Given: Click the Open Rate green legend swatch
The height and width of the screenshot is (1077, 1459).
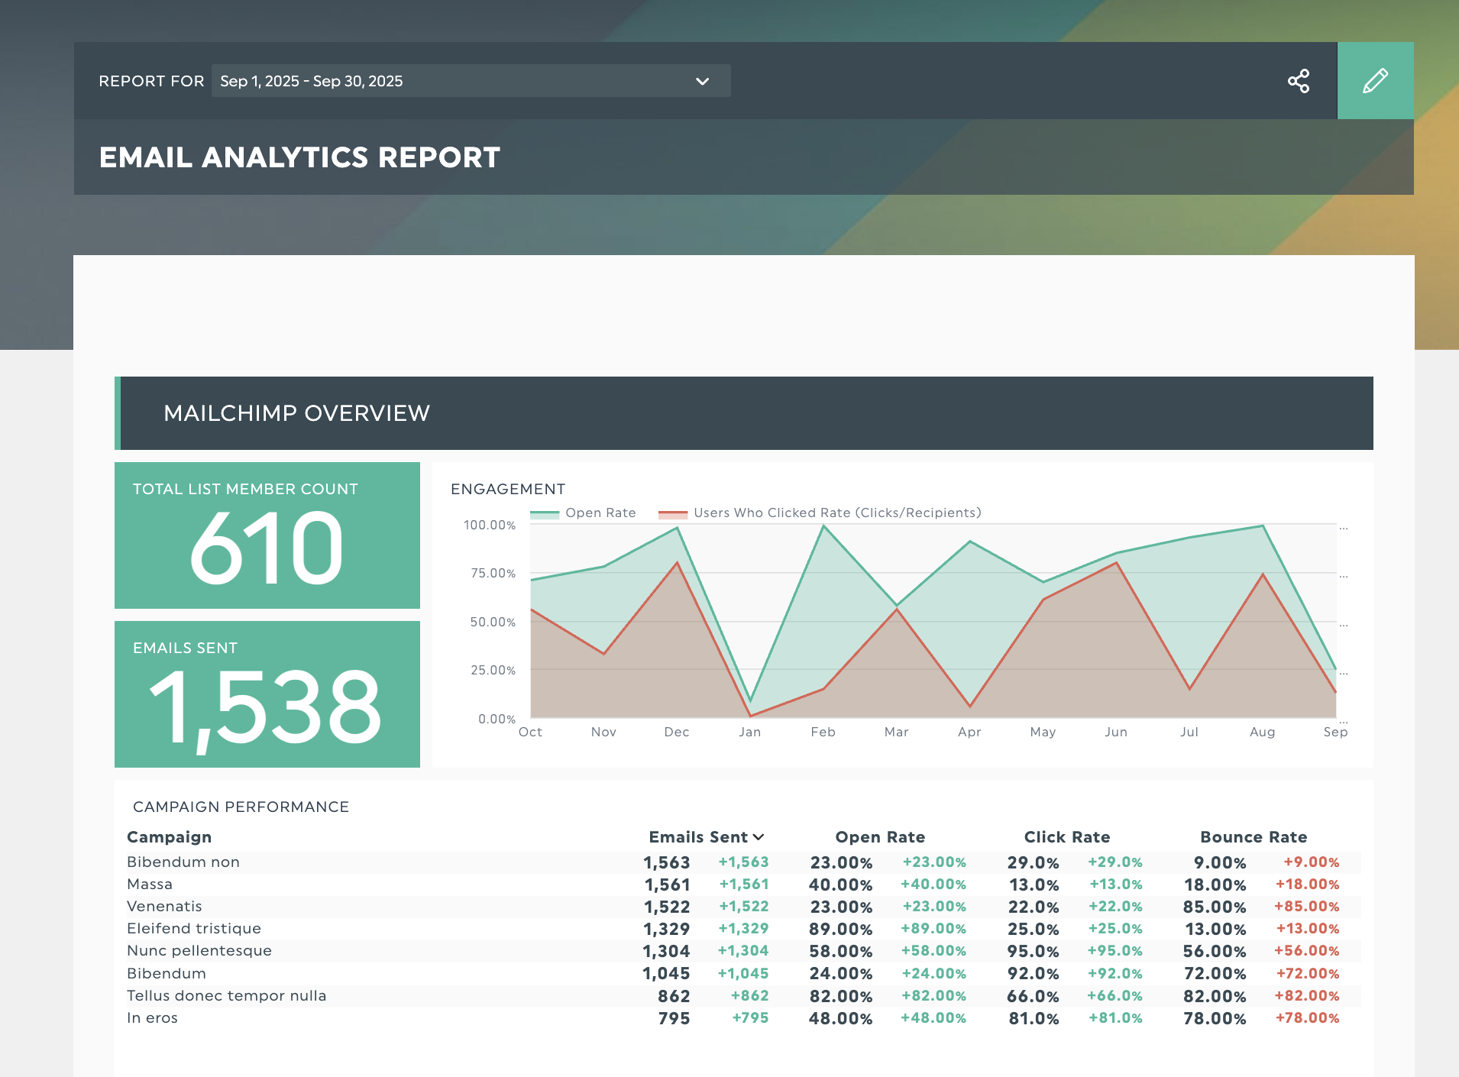Looking at the screenshot, I should click(x=545, y=513).
